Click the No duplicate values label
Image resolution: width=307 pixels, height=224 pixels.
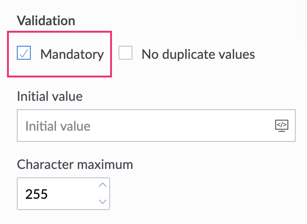[x=198, y=54]
